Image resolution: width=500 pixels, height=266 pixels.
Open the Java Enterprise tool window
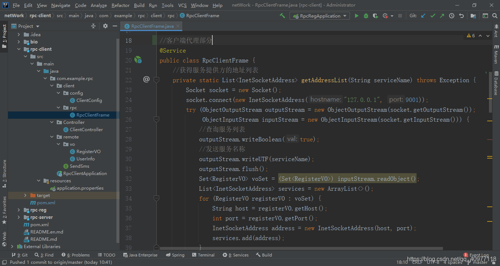pos(140,255)
